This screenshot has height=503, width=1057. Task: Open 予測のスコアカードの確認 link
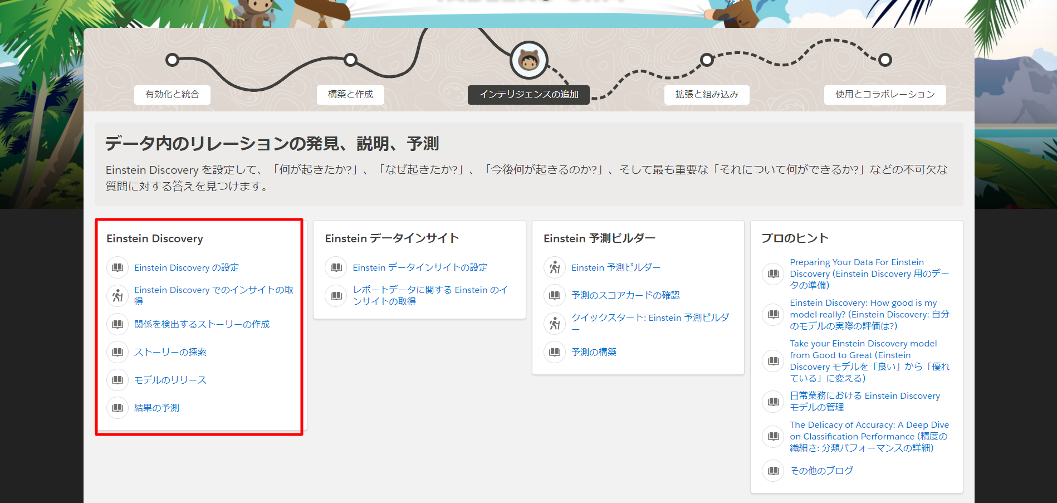pyautogui.click(x=625, y=295)
